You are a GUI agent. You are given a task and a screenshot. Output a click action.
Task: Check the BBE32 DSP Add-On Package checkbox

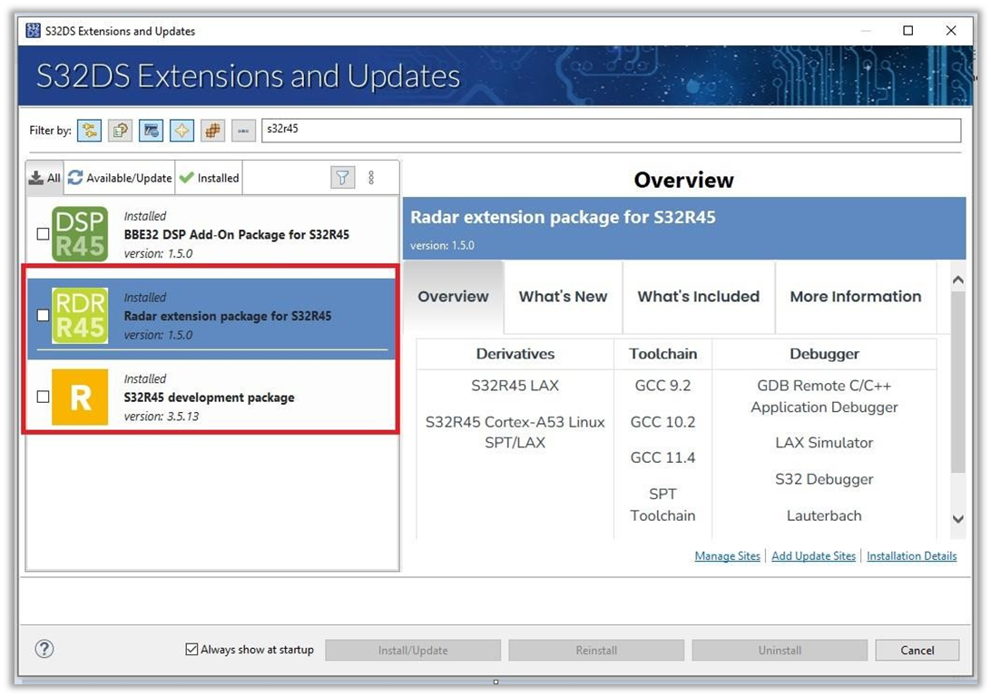click(41, 233)
